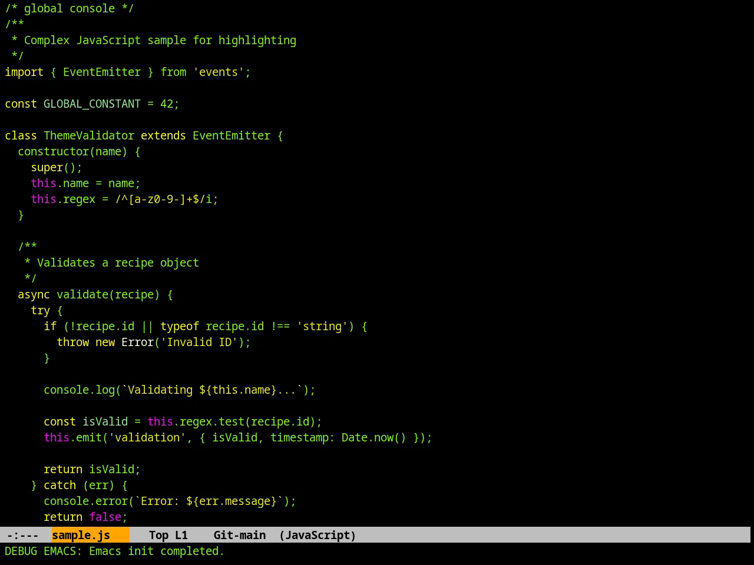Click the 'validate' method name
This screenshot has height=565, width=754.
click(82, 294)
